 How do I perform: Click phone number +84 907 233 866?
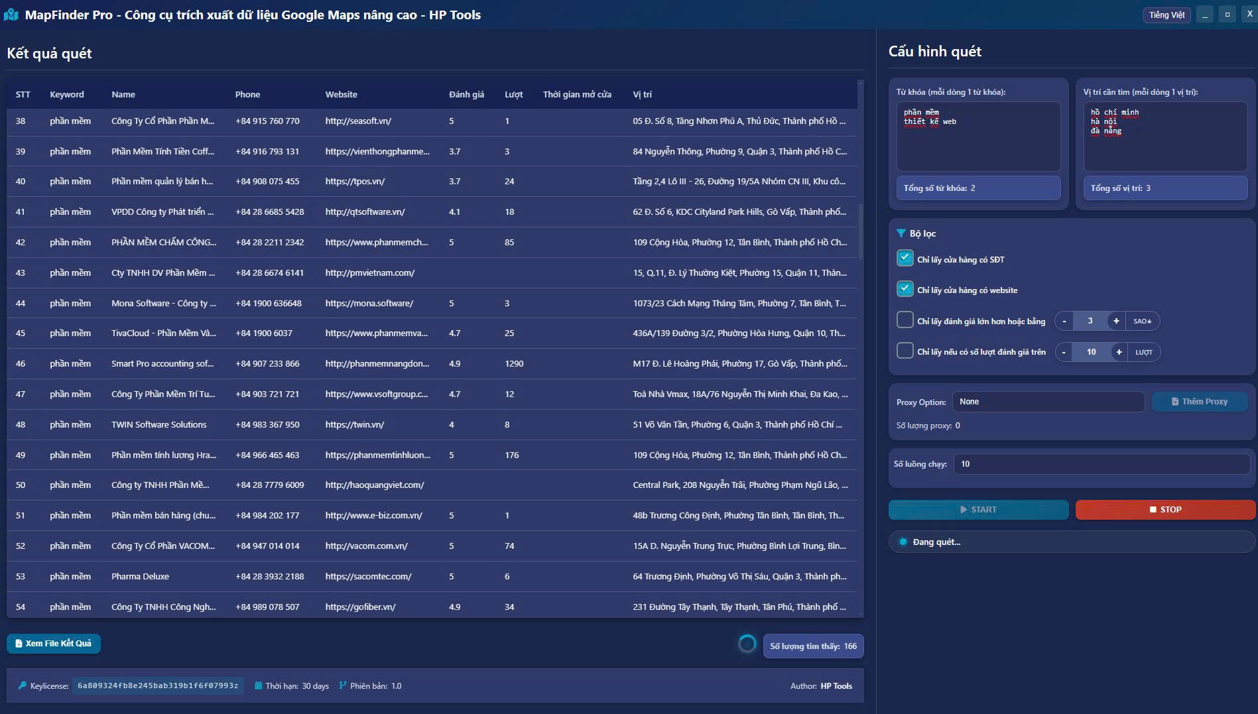pos(267,363)
